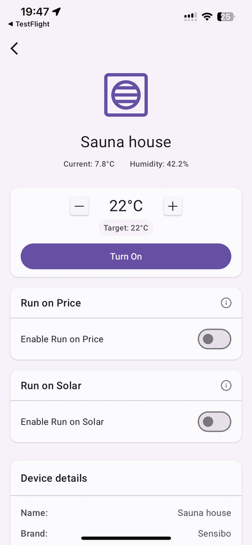Open Run on Solar info icon
The height and width of the screenshot is (545, 252).
(x=226, y=385)
